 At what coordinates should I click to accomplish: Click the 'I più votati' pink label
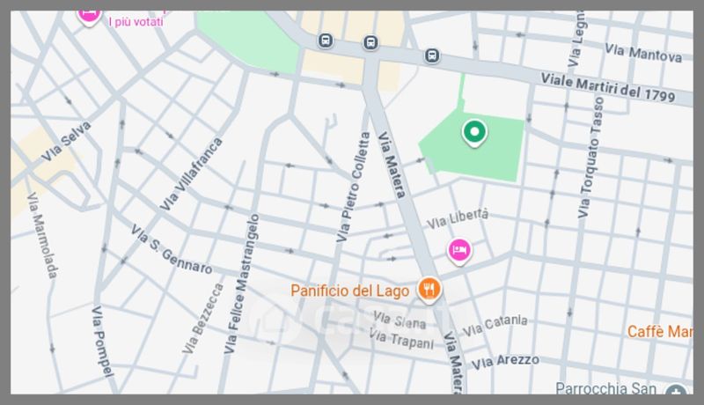(136, 21)
